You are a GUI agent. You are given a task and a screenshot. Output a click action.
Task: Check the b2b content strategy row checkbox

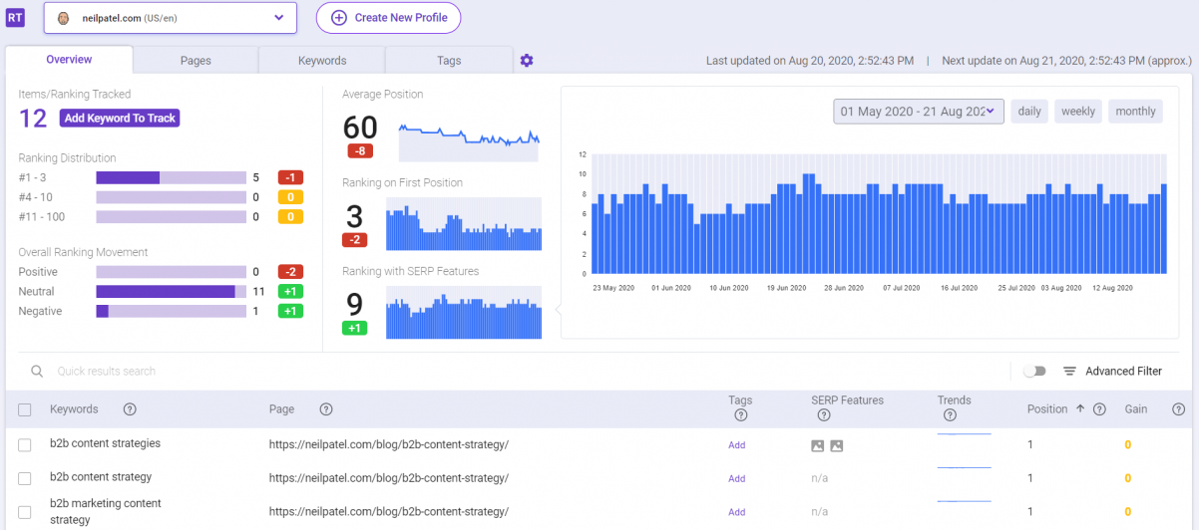click(x=25, y=478)
